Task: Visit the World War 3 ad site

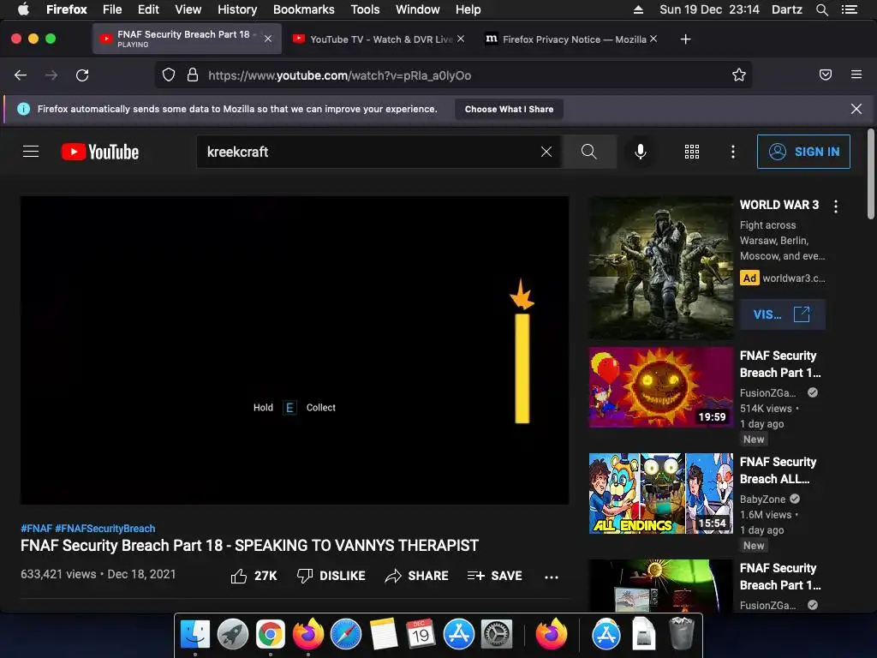Action: 782,314
